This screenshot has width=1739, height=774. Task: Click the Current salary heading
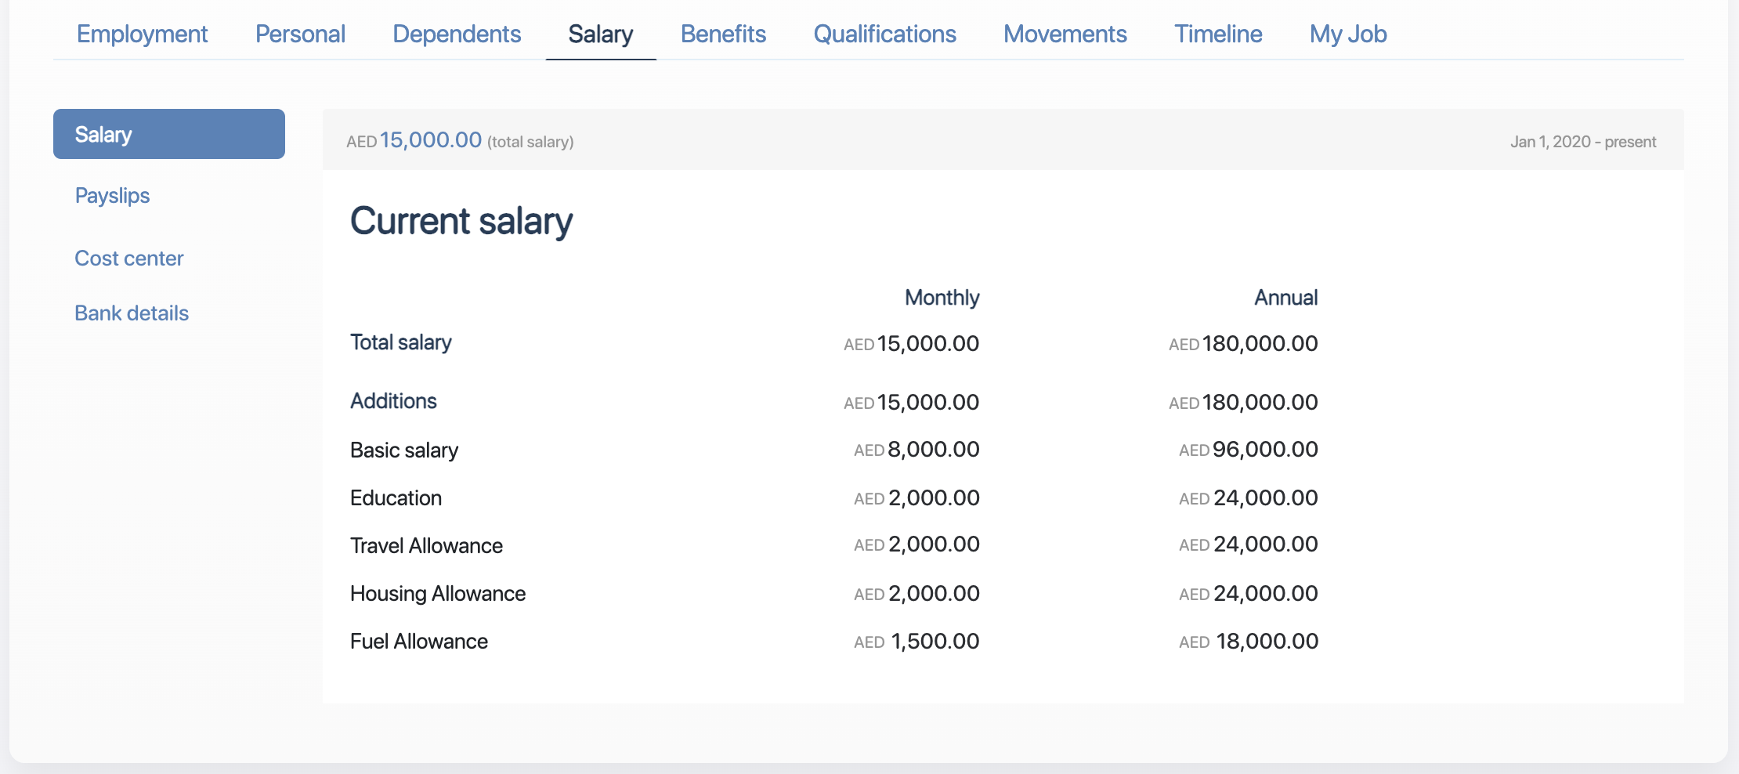[x=461, y=221]
